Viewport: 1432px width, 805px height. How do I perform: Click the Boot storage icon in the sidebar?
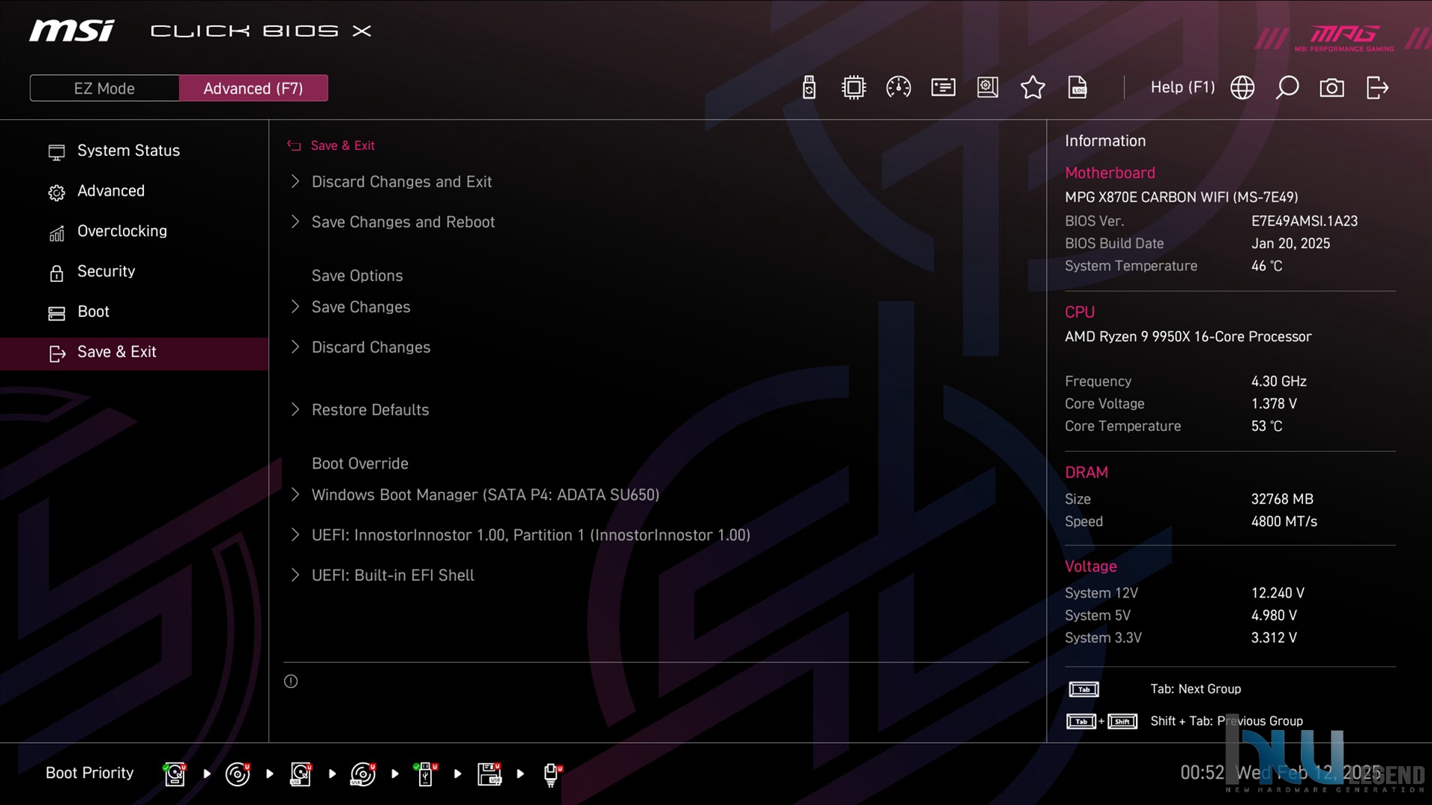point(56,313)
